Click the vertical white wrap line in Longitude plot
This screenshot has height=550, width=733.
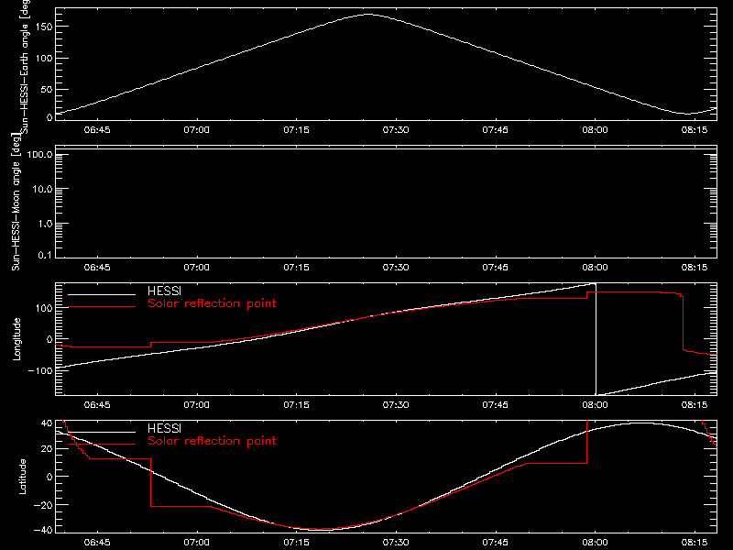pos(596,339)
